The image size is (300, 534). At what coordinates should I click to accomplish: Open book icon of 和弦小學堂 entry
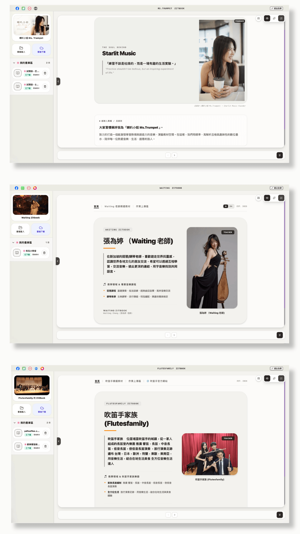coord(17,253)
